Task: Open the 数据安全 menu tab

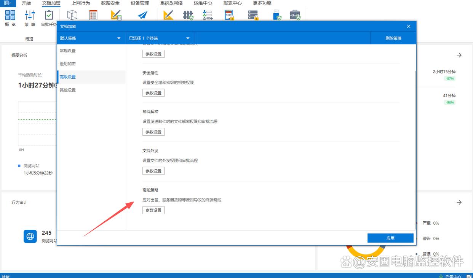Action: (x=110, y=3)
